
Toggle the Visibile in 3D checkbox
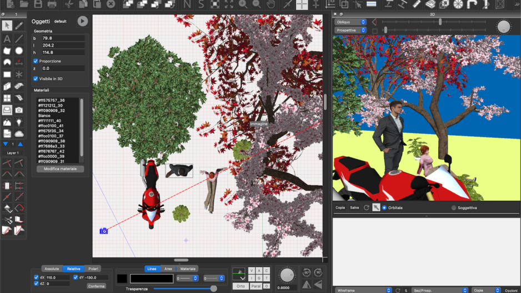click(36, 79)
